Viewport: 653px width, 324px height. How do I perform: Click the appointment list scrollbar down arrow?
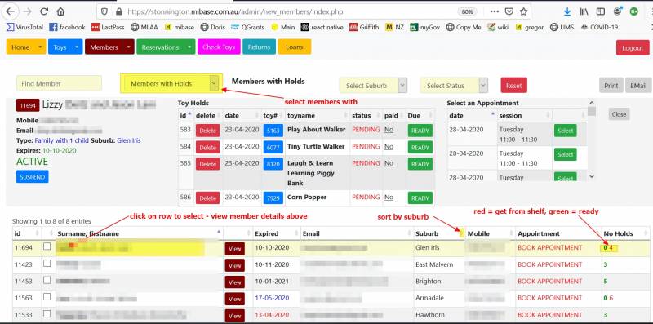click(592, 176)
